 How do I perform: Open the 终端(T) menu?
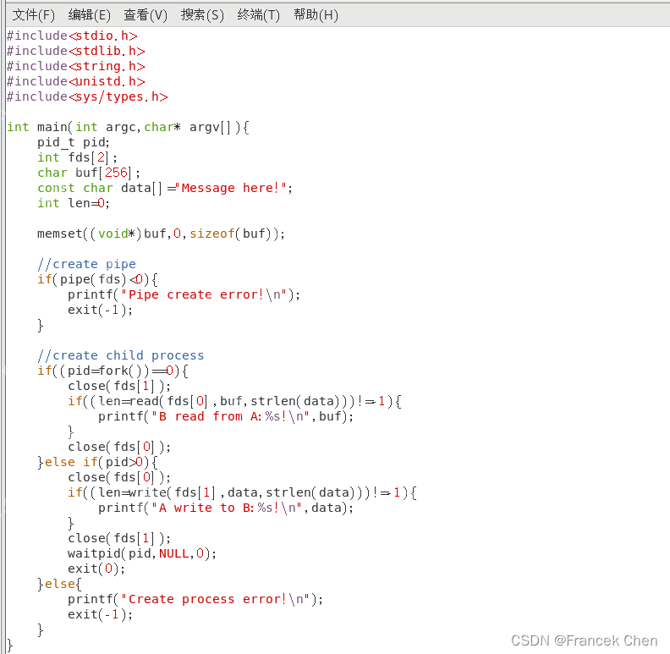[259, 15]
